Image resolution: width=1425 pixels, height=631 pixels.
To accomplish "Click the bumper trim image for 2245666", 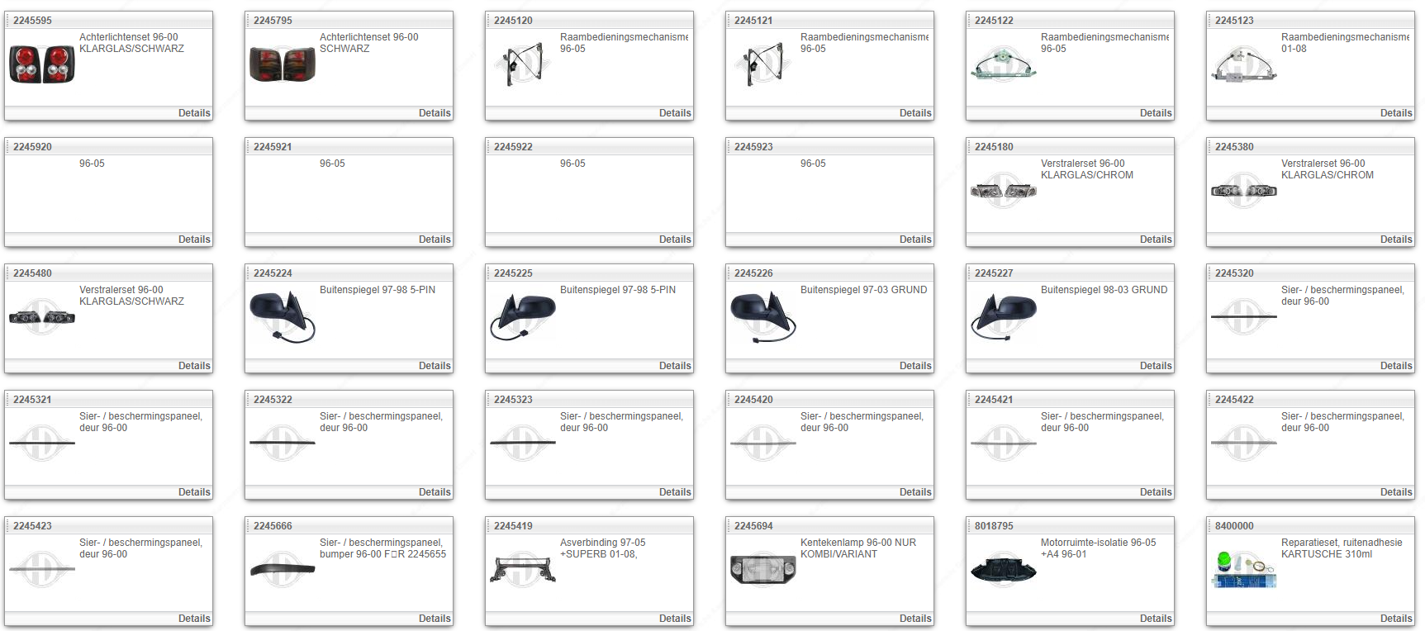I will click(x=283, y=570).
